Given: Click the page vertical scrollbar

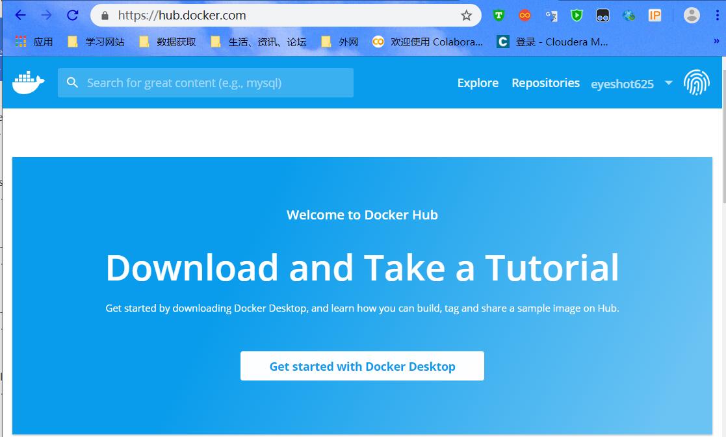Looking at the screenshot, I should [x=723, y=137].
